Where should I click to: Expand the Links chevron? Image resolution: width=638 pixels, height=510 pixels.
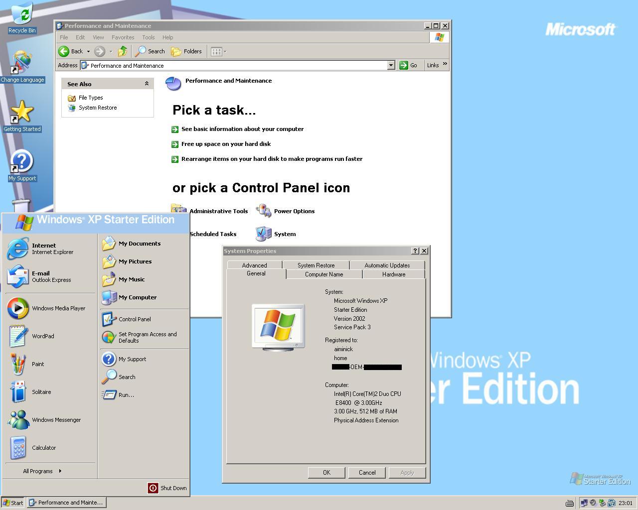(x=445, y=64)
